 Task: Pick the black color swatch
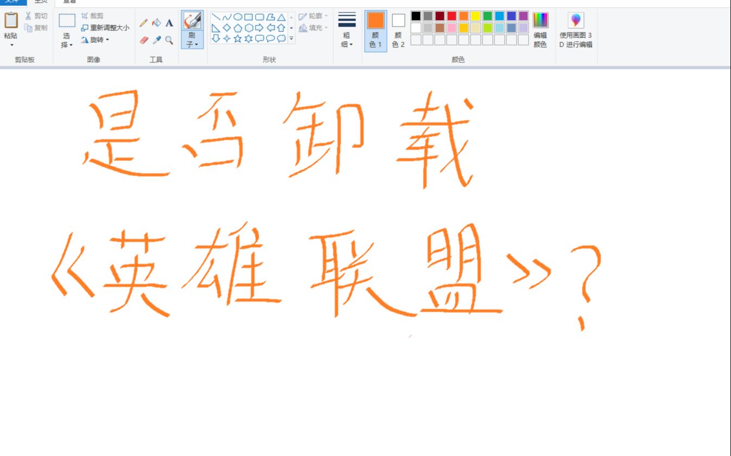click(x=416, y=16)
